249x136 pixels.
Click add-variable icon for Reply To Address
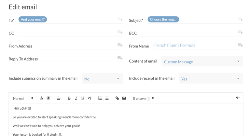pos(120,58)
